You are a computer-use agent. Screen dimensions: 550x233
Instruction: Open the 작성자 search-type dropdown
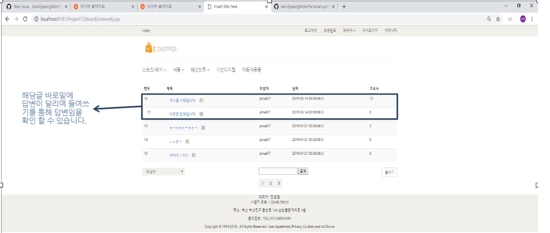(163, 172)
